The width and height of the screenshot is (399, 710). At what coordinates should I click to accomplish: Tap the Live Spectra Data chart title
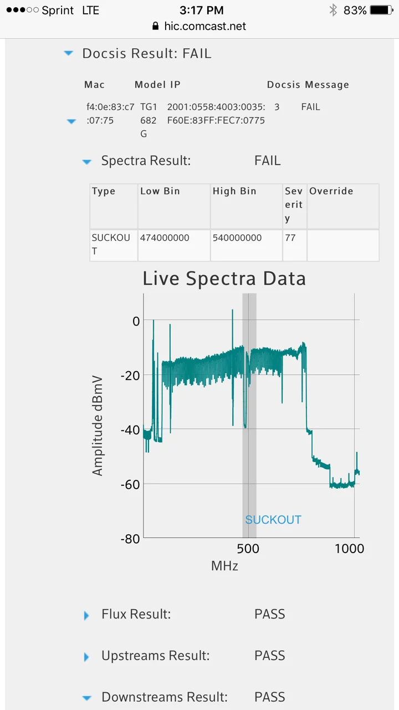pos(224,278)
